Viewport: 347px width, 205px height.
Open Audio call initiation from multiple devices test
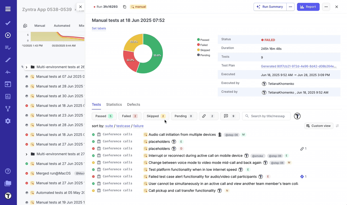(x=182, y=135)
